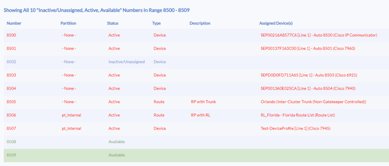The image size is (389, 166).
Task: Select number 8502 in the table
Action: pos(11,62)
